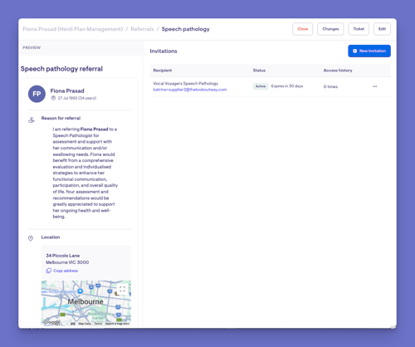This screenshot has height=347, width=415.
Task: Click the Invitations section heading
Action: 164,51
